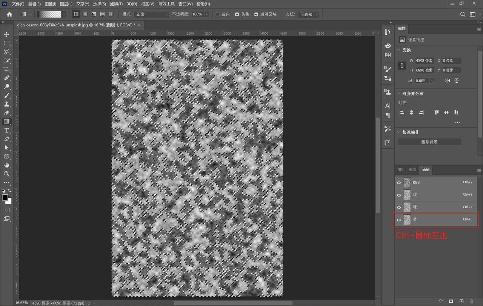Enable the 反向 (Reverse) checkbox
The width and height of the screenshot is (483, 306).
pos(218,14)
